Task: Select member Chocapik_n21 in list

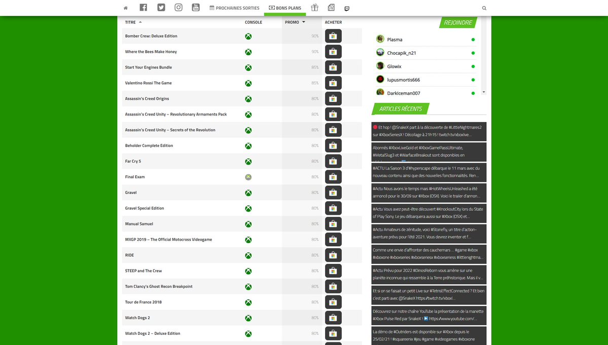Action: tap(401, 53)
